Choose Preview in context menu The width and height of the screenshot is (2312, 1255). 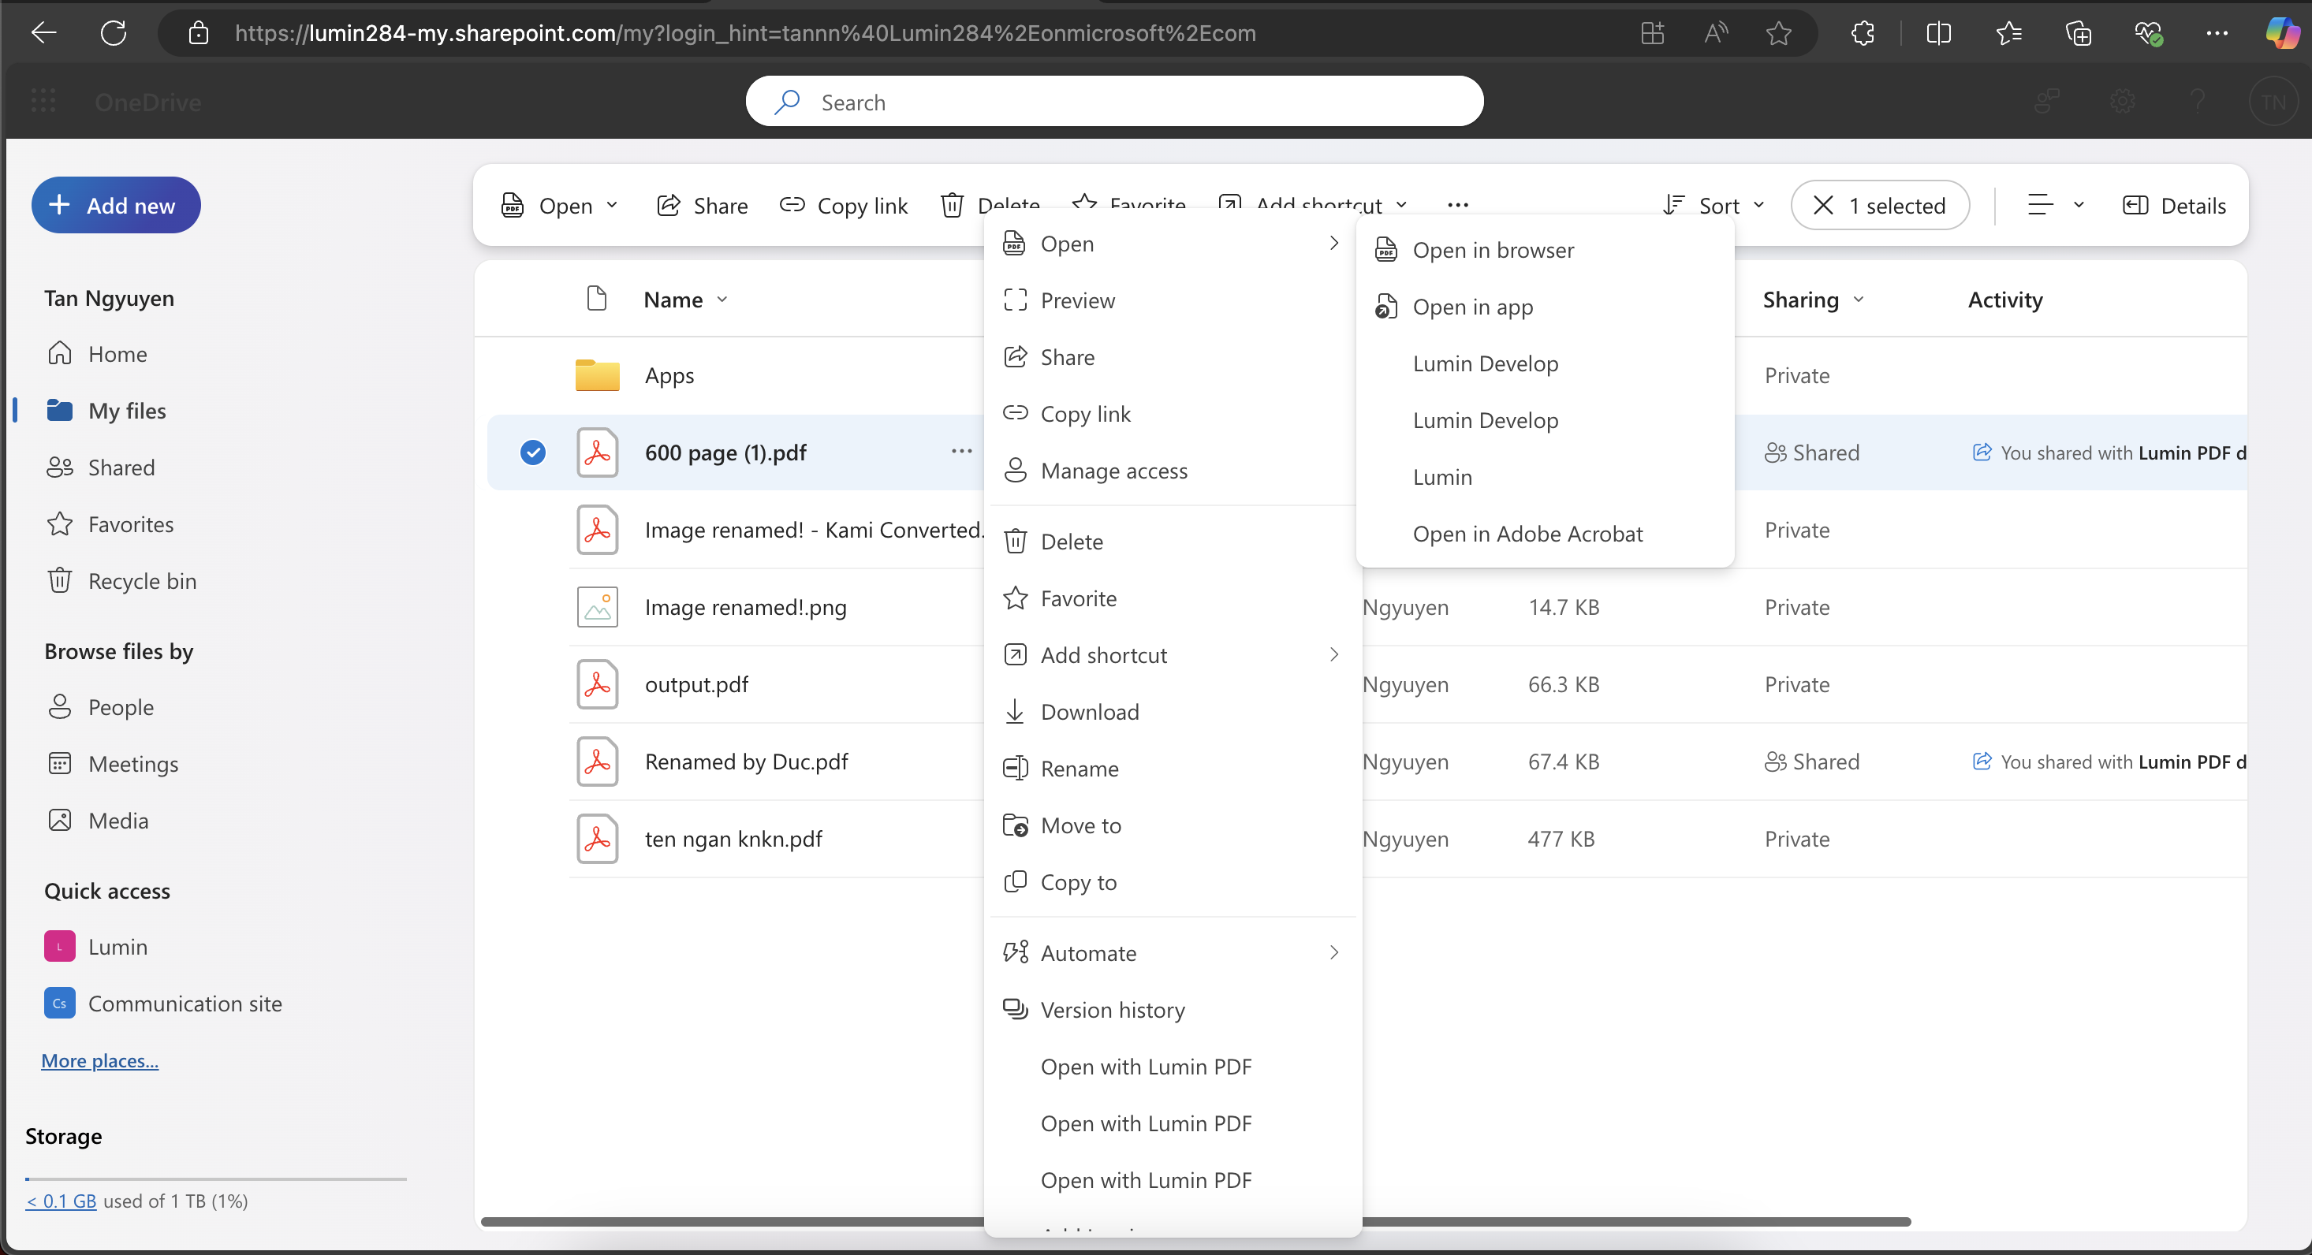[x=1172, y=300]
